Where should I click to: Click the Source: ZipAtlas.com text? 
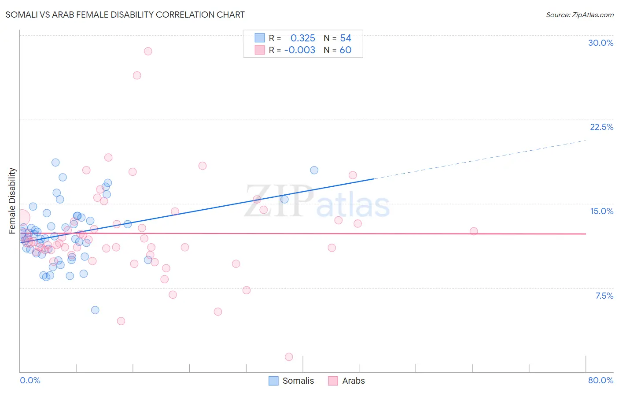580,15
